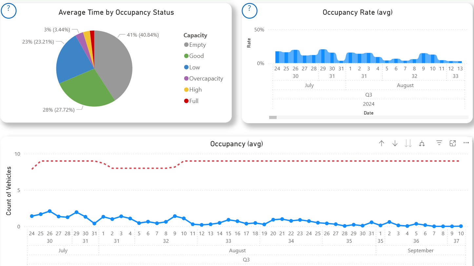Click the red Full legend color dot
This screenshot has width=474, height=266.
point(186,101)
